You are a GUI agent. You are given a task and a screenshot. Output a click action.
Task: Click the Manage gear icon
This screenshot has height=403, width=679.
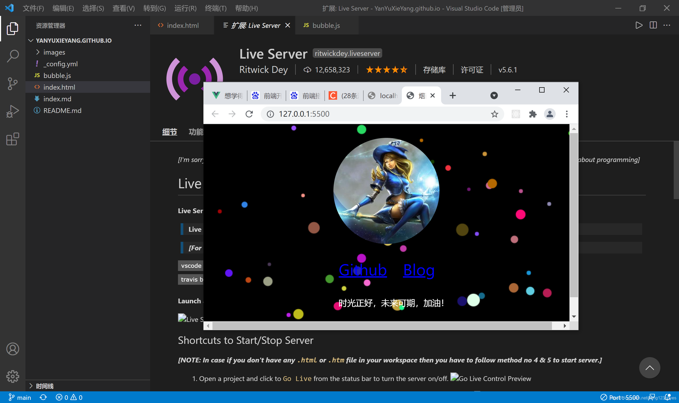pyautogui.click(x=12, y=376)
